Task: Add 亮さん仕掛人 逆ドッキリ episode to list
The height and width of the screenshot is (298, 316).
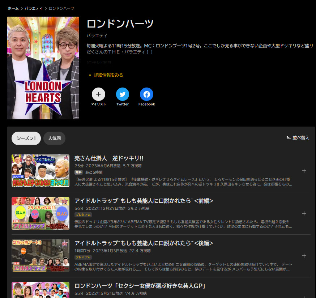Action: tap(304, 171)
